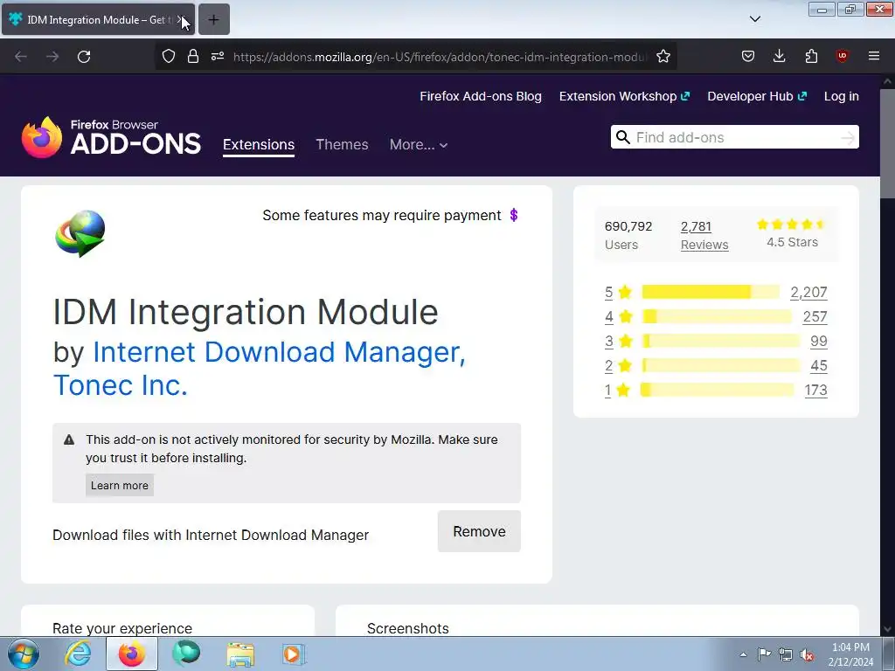The image size is (895, 671).
Task: Submit add-on search arrow
Action: (848, 137)
